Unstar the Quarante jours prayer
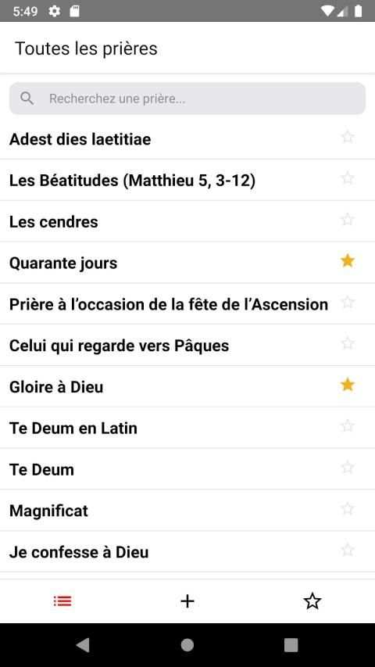The width and height of the screenshot is (375, 667). pos(348,260)
